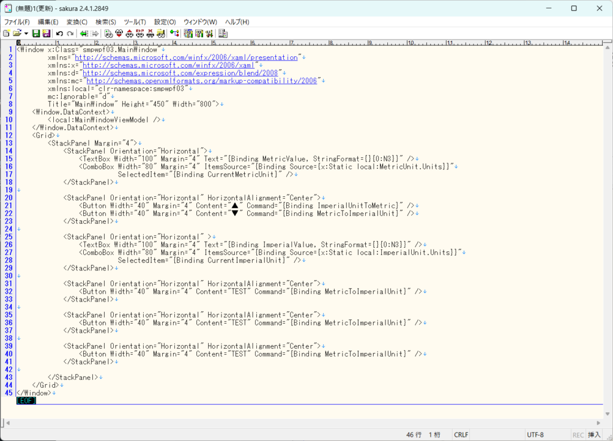The height and width of the screenshot is (441, 613).
Task: Click the REC macro recording indicator
Action: 578,435
